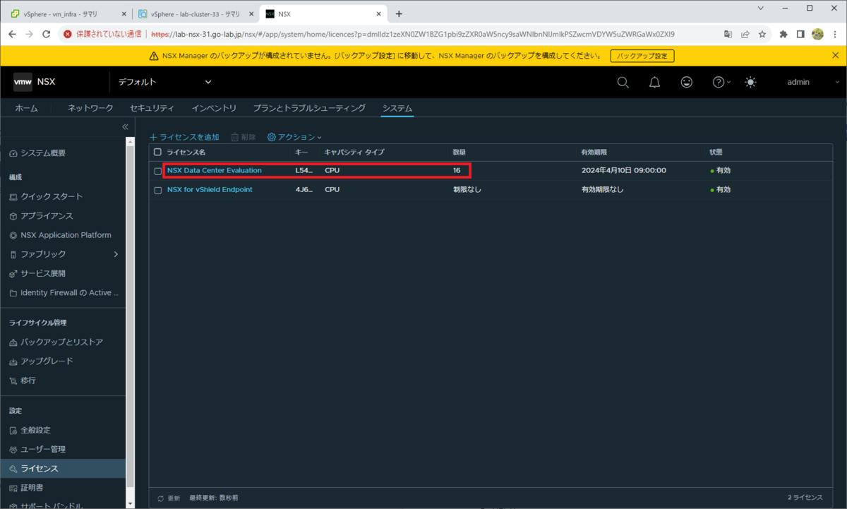
Task: Toggle the browser side panel icon
Action: tap(800, 34)
